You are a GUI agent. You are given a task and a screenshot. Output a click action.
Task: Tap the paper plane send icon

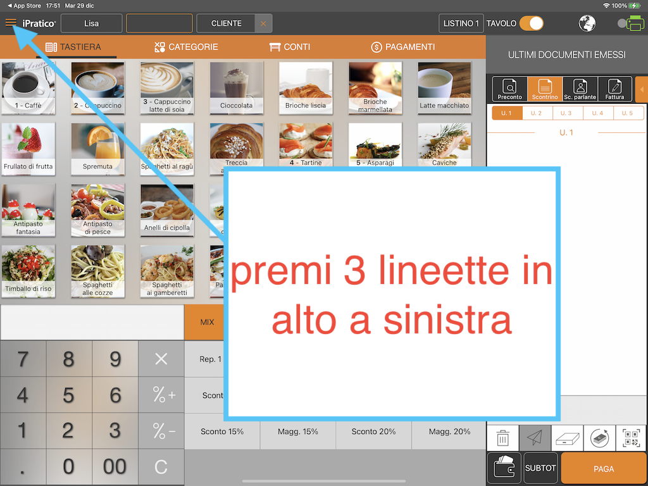point(535,438)
